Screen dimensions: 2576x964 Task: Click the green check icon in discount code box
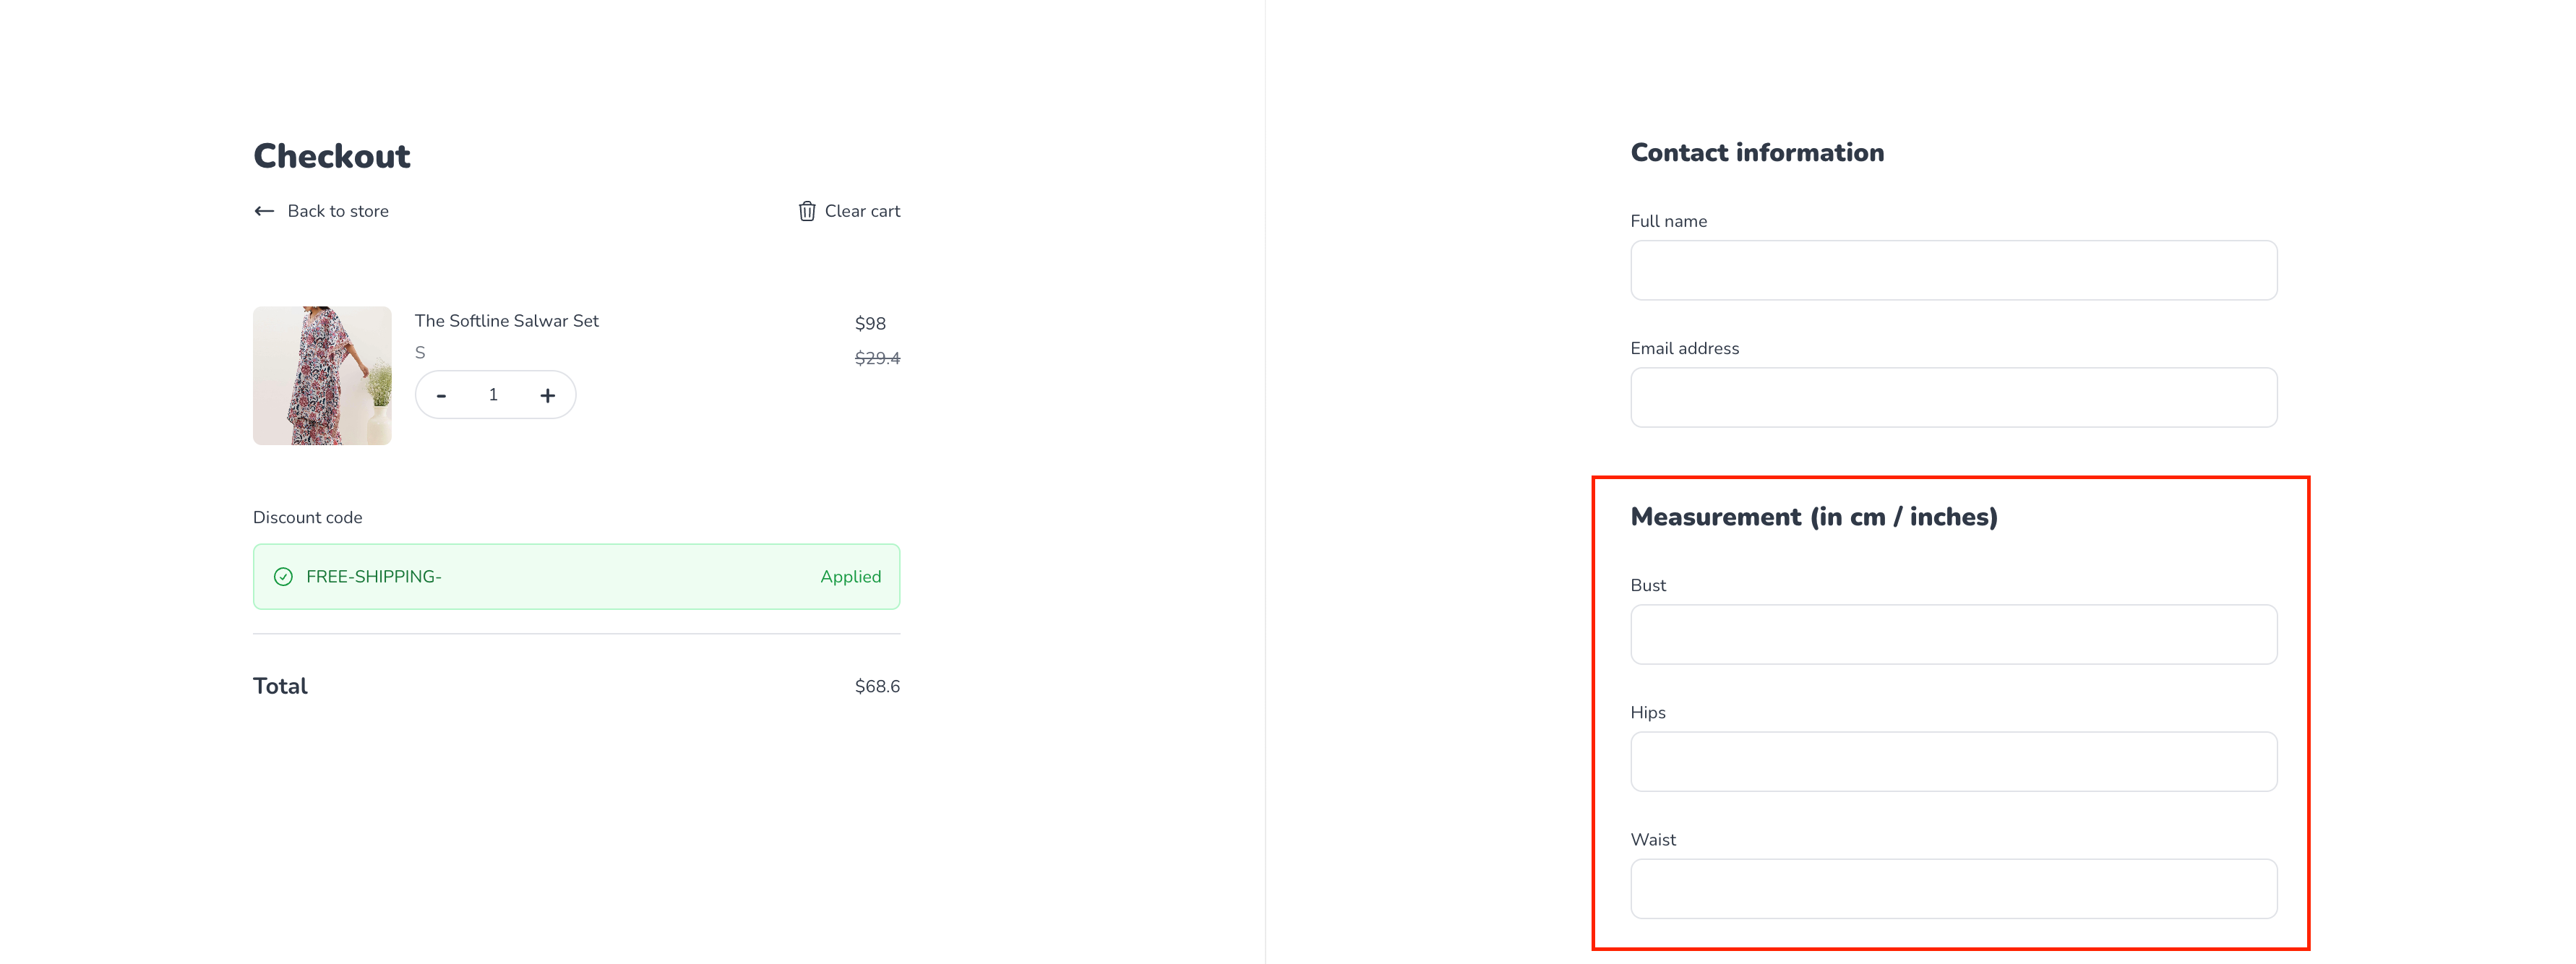(x=283, y=577)
